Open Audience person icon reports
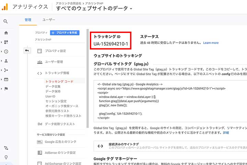This screenshot has width=247, height=165. tap(6, 61)
